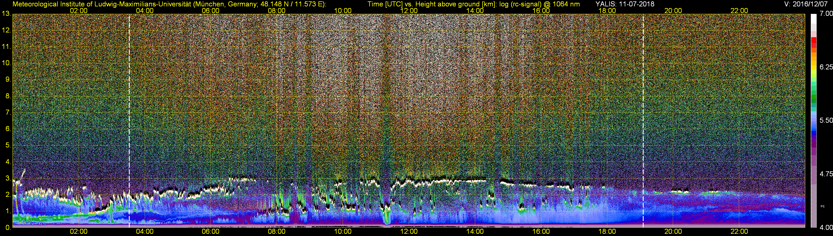
Task: Select the 14:00 label on the bottom time axis
Action: tap(475, 232)
